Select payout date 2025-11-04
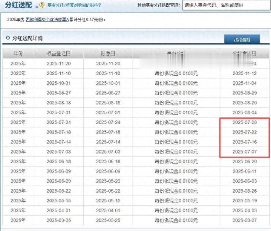The width and height of the screenshot is (271, 231). coord(245,83)
